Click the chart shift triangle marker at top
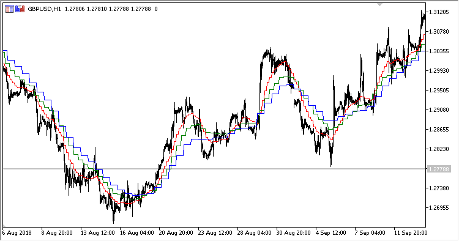This screenshot has height=241, width=459. point(380,5)
